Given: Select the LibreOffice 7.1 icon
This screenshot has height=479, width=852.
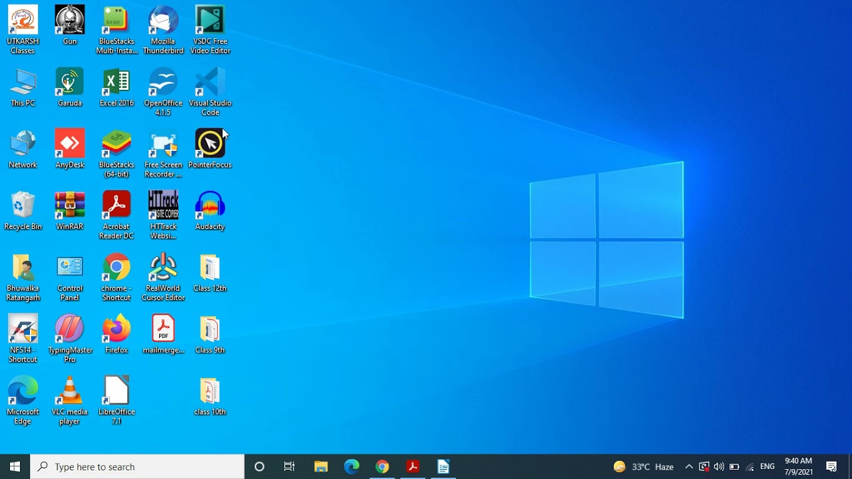Looking at the screenshot, I should tap(116, 401).
